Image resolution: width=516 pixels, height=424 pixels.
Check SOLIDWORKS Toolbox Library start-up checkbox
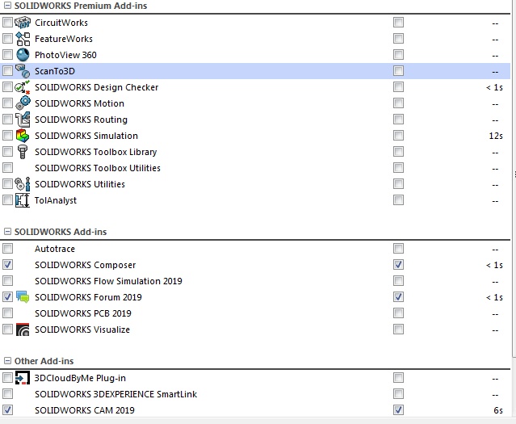[398, 152]
